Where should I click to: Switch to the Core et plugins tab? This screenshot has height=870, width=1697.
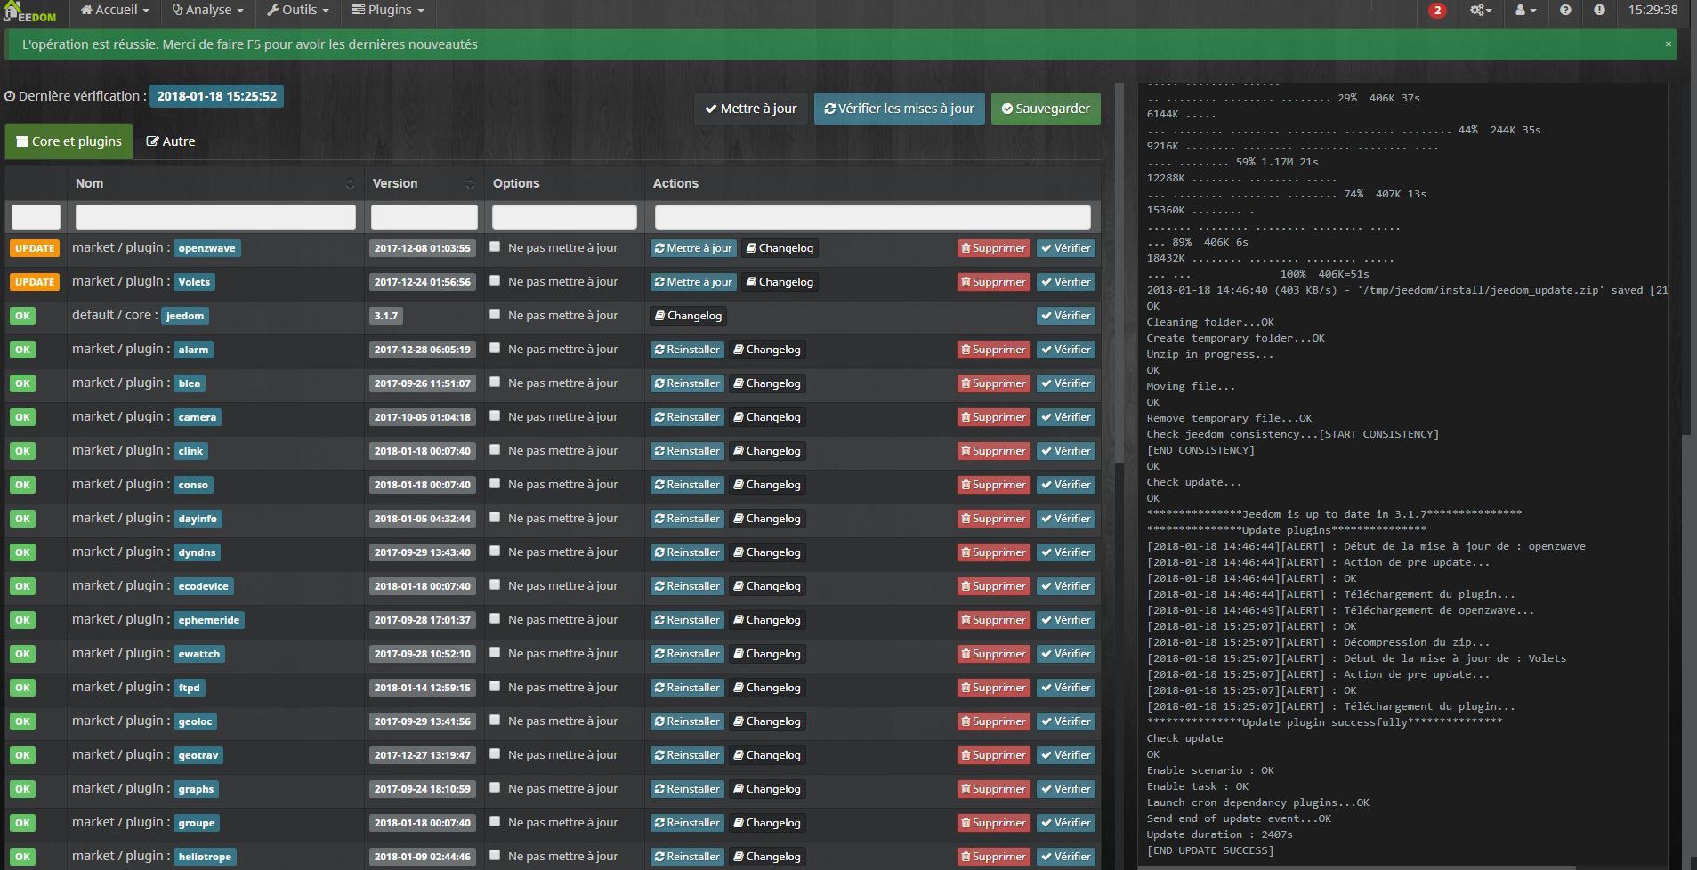click(x=69, y=141)
